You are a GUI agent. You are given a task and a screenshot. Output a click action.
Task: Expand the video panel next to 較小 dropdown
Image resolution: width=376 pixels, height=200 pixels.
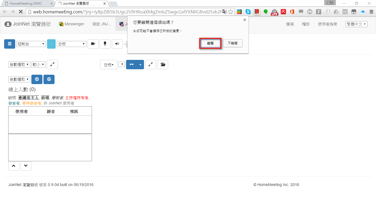pyautogui.click(x=52, y=65)
